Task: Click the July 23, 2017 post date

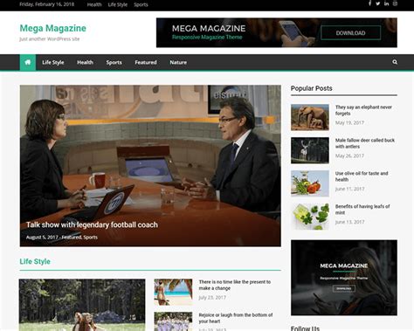Action: [212, 298]
